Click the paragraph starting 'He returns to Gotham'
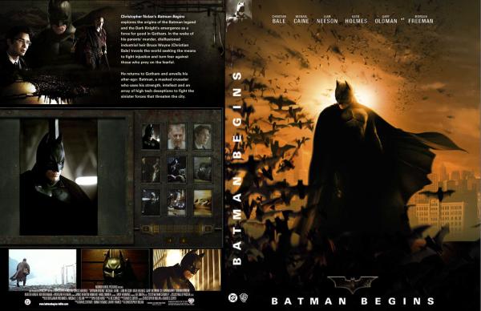The width and height of the screenshot is (481, 311). tap(157, 85)
